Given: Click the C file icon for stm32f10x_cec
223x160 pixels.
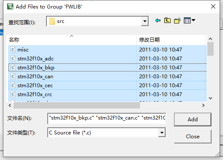Looking at the screenshot, I should 13,86.
